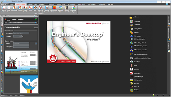Open EDM Publishing Service

click(x=138, y=46)
